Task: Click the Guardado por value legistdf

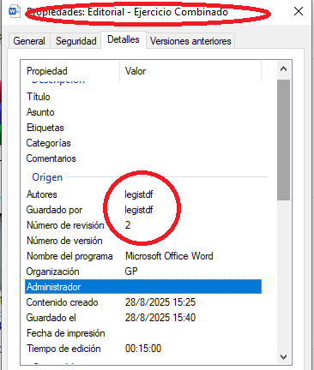Action: tap(139, 210)
